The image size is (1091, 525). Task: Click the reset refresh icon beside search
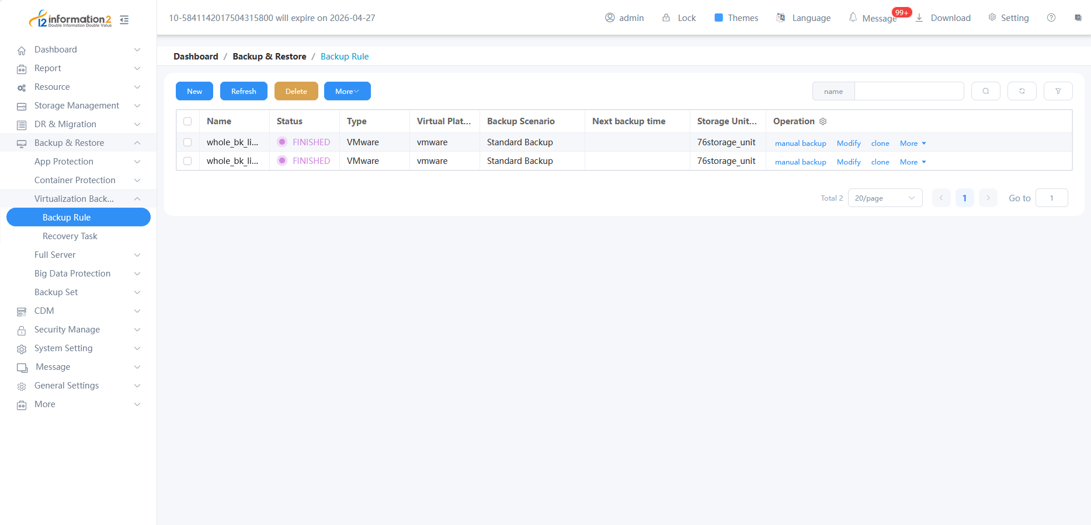[x=1021, y=91]
